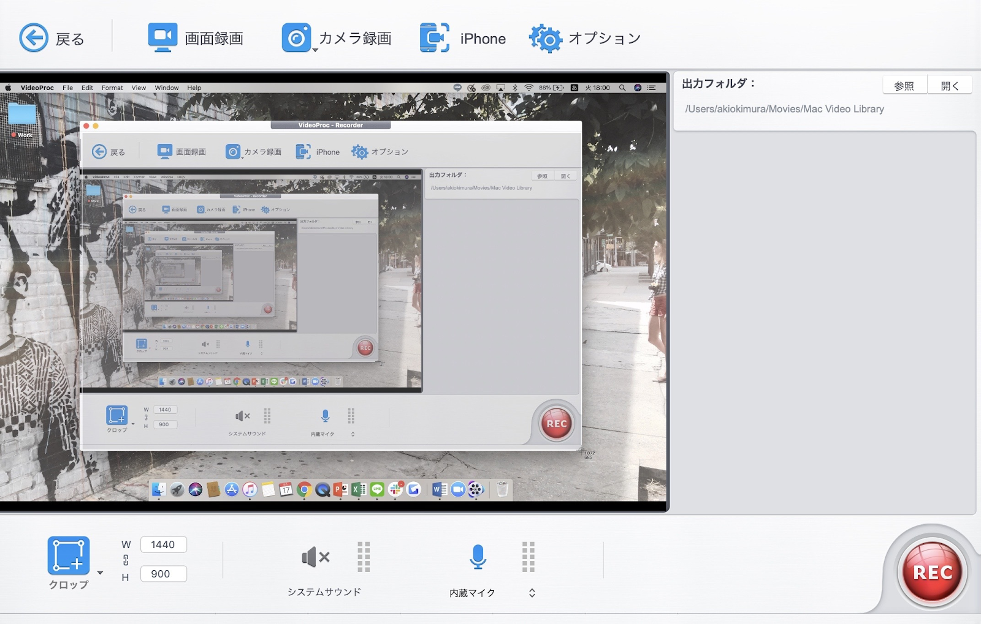Open PowerPoint from the previewed Dock
This screenshot has width=981, height=624.
point(340,489)
